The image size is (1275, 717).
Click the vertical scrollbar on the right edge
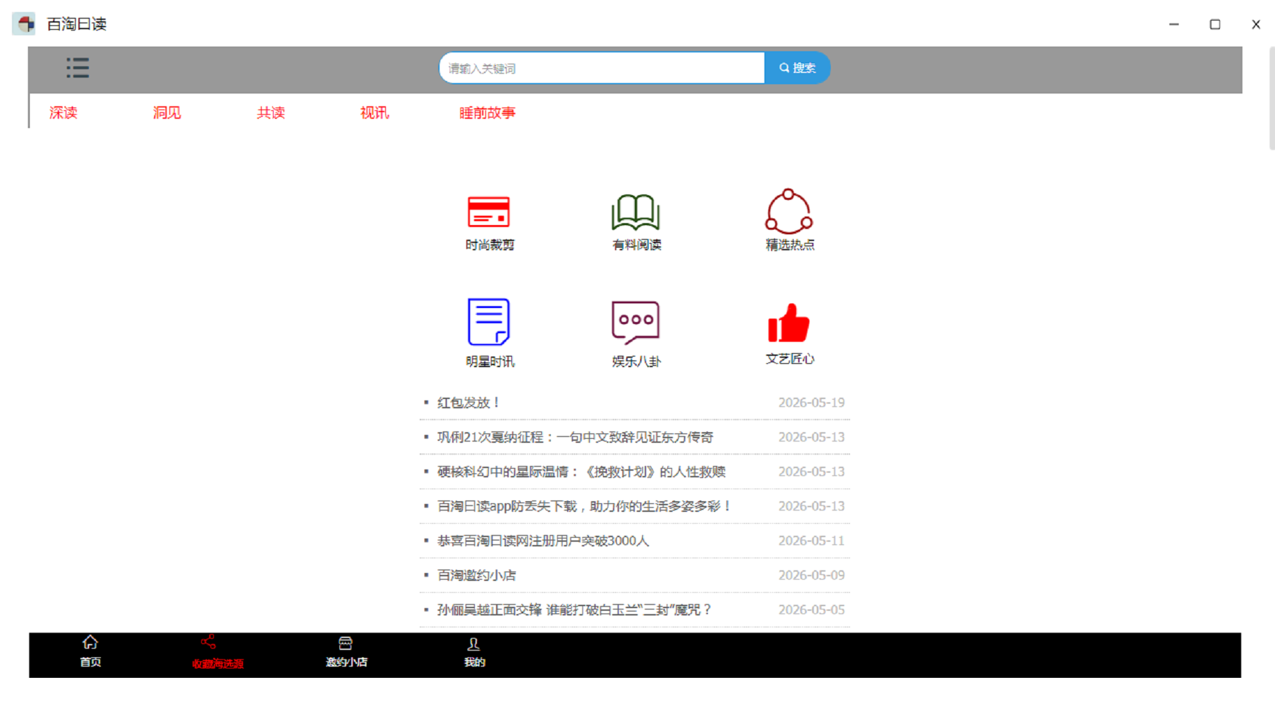tap(1271, 98)
